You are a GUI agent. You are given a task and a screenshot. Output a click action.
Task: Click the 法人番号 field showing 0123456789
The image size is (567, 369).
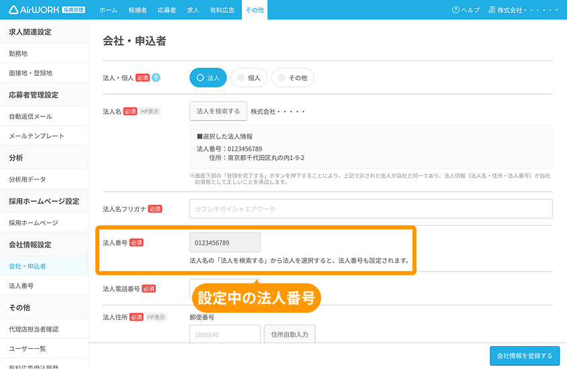pyautogui.click(x=225, y=243)
